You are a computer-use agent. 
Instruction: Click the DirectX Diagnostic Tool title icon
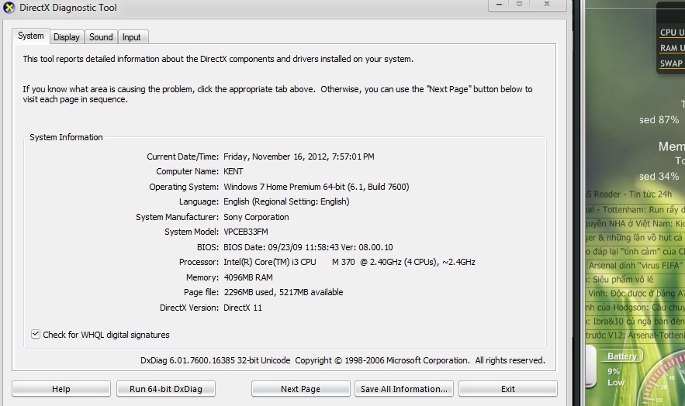9,7
